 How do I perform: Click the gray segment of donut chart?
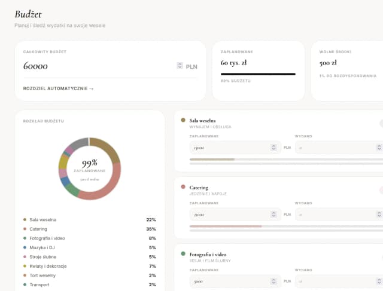tap(80, 143)
